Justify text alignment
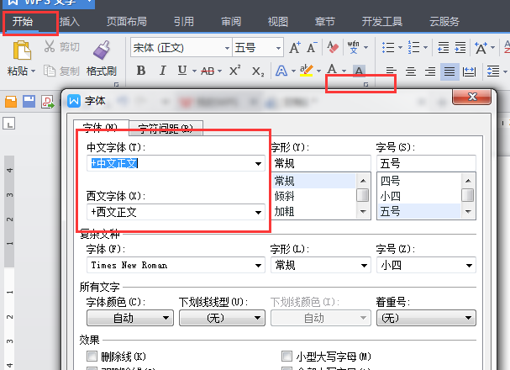Viewport: 510px width, 370px height. (450, 71)
